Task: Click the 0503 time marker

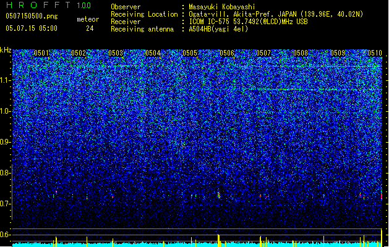Action: 116,53
